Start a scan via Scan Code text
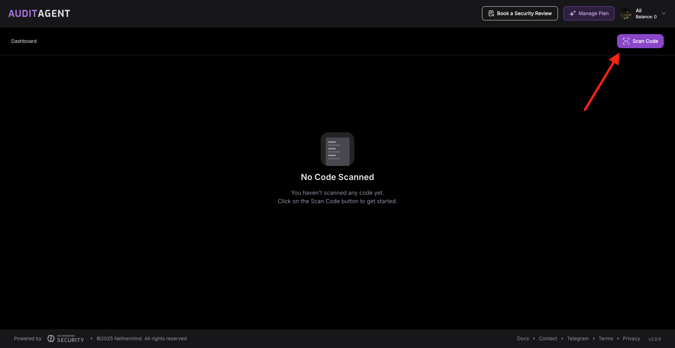This screenshot has width=675, height=348. pyautogui.click(x=645, y=41)
